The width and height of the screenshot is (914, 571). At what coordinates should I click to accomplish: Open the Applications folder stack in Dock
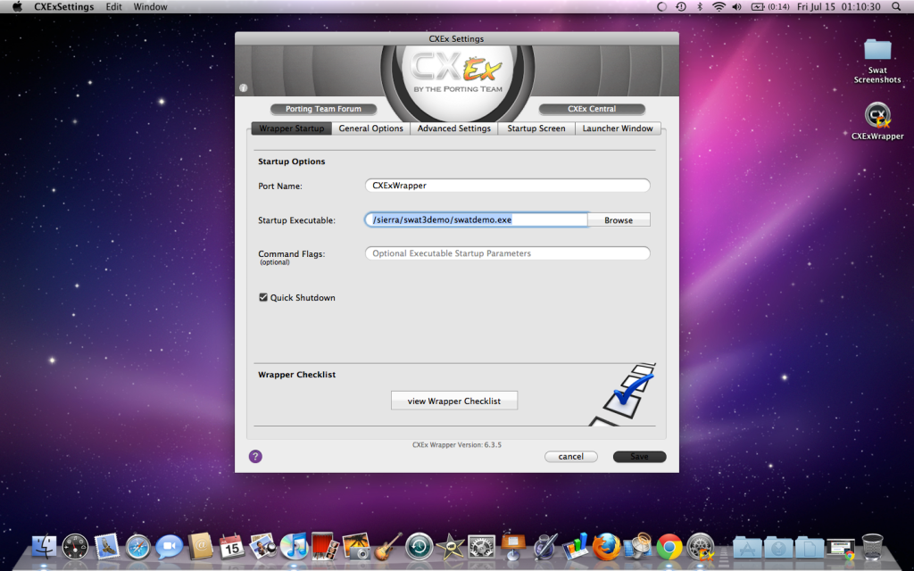747,548
